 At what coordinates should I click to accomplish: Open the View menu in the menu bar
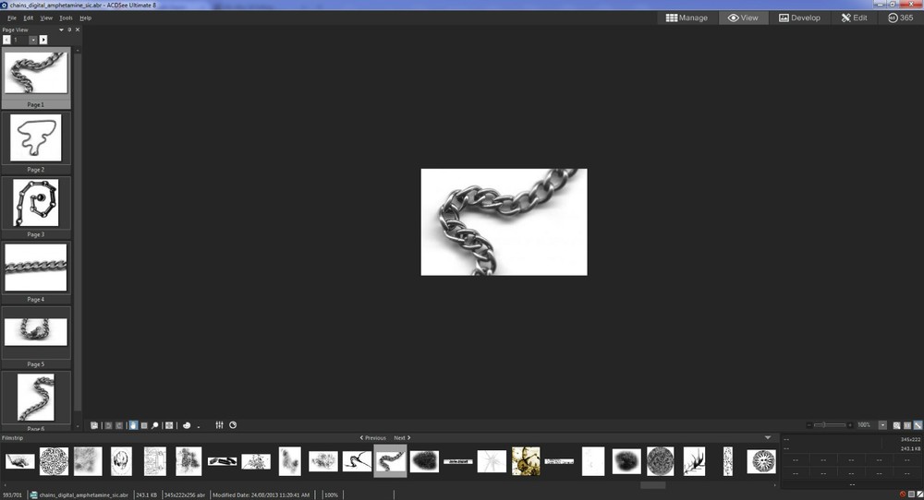[x=46, y=18]
